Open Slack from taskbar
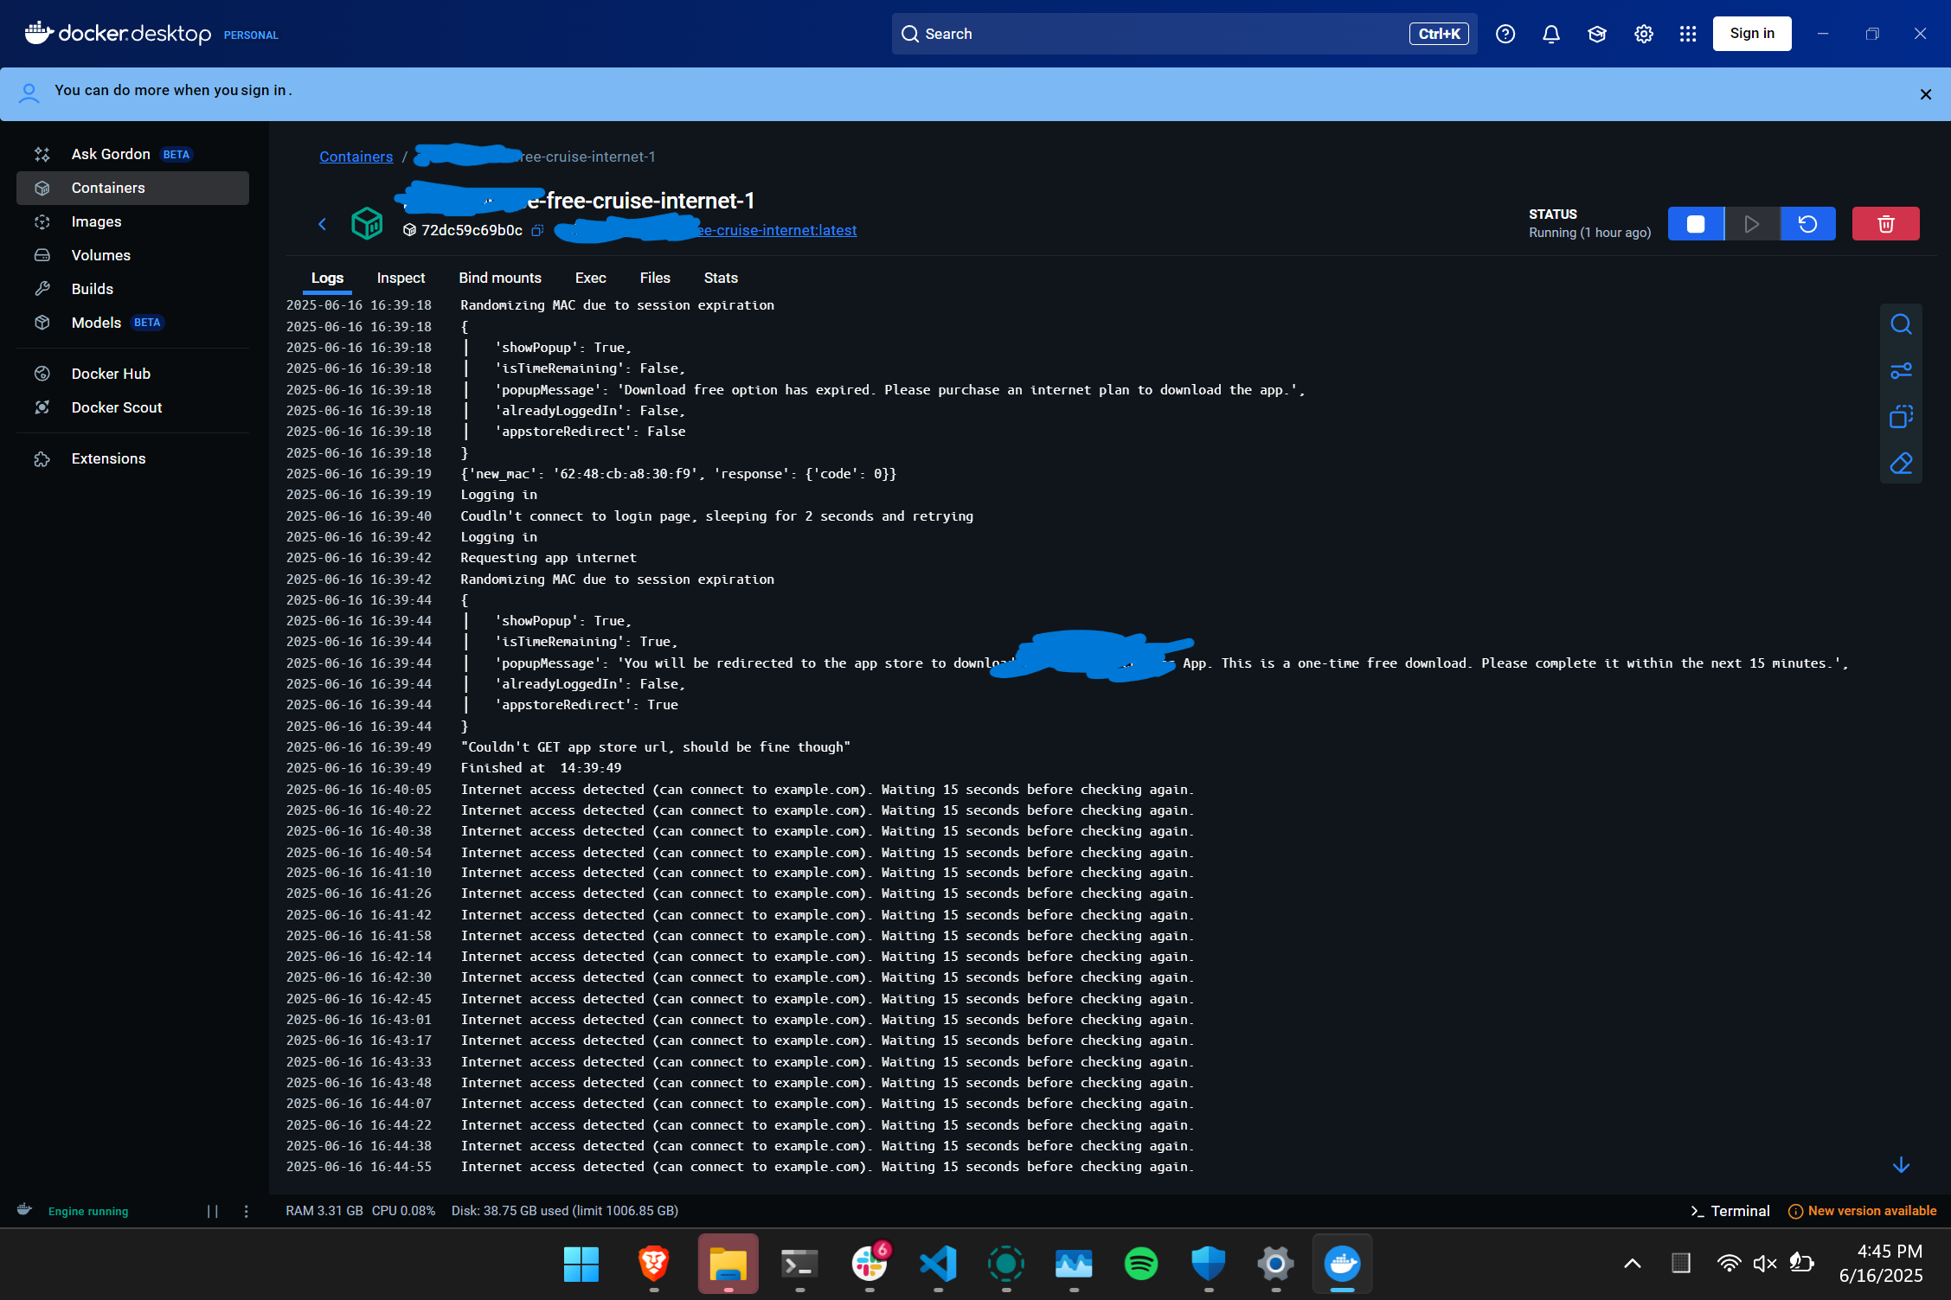Screen dimensions: 1951x1300 tap(869, 1264)
